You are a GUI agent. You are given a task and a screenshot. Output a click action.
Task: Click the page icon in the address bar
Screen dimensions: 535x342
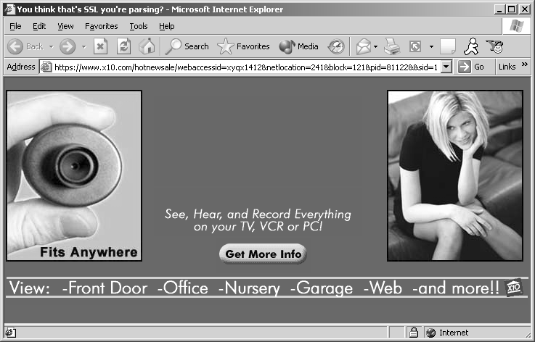46,67
